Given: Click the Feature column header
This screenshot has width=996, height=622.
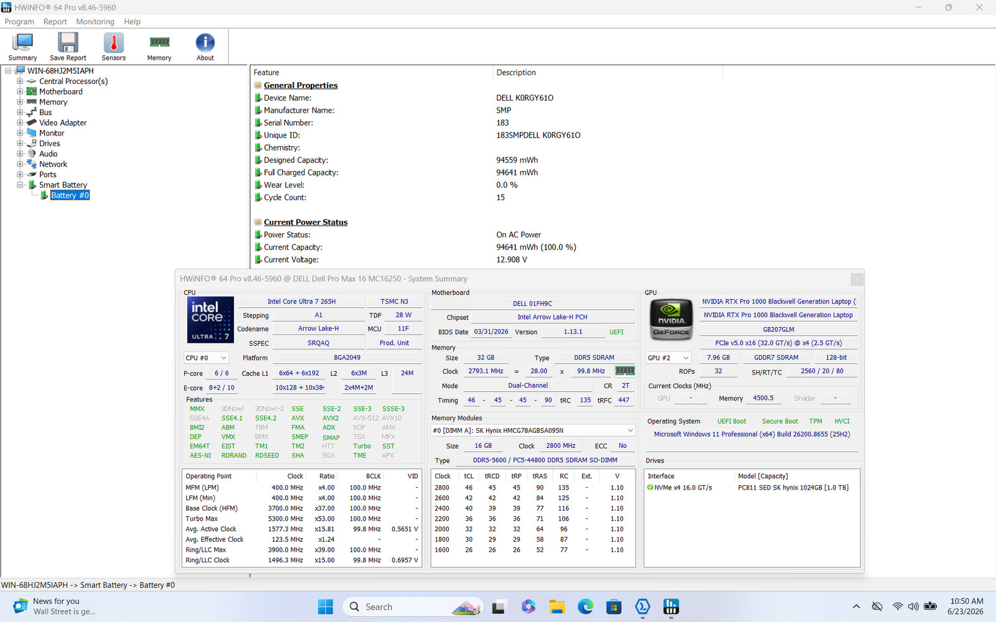Looking at the screenshot, I should coord(372,73).
